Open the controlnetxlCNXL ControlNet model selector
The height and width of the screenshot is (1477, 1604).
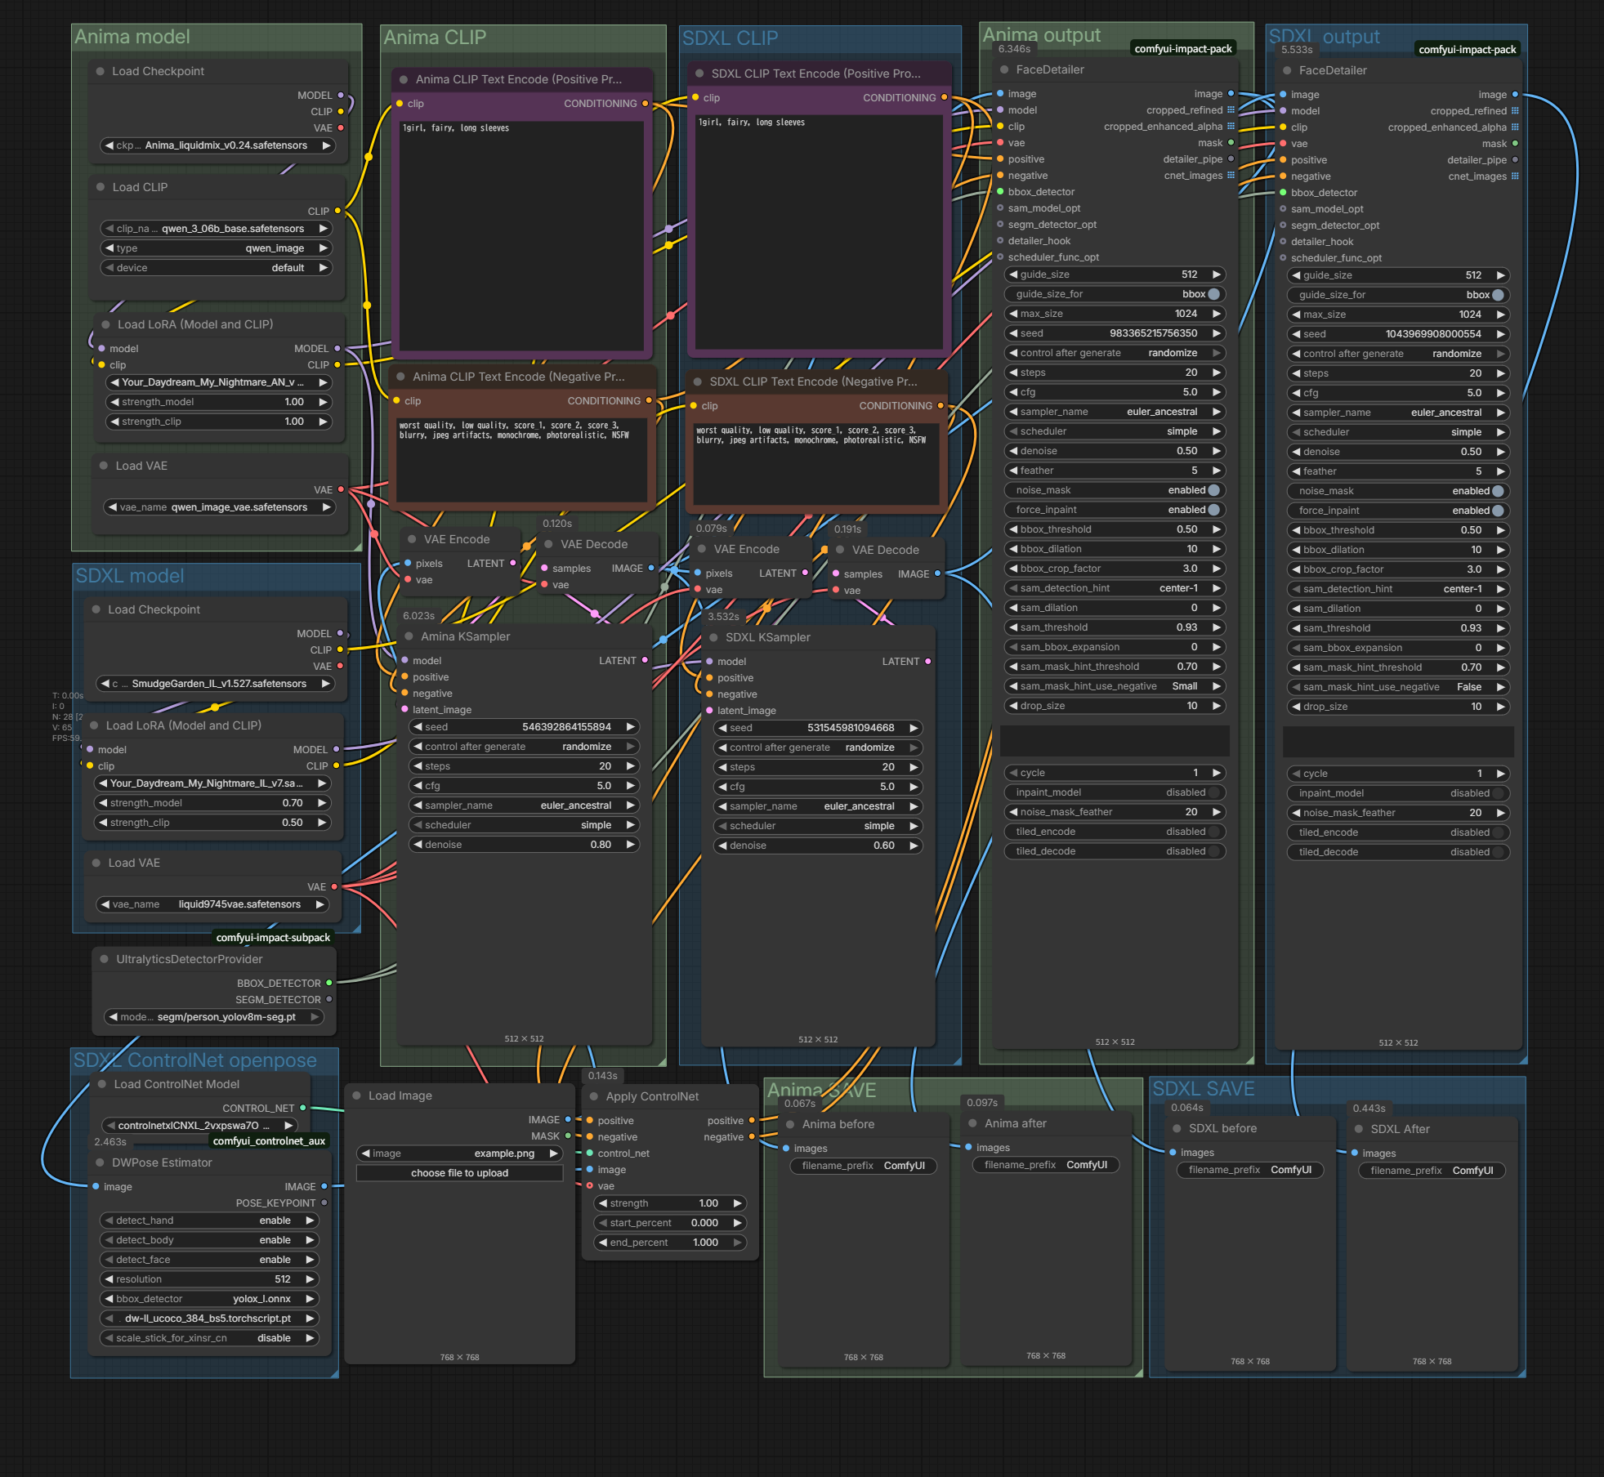(200, 1126)
